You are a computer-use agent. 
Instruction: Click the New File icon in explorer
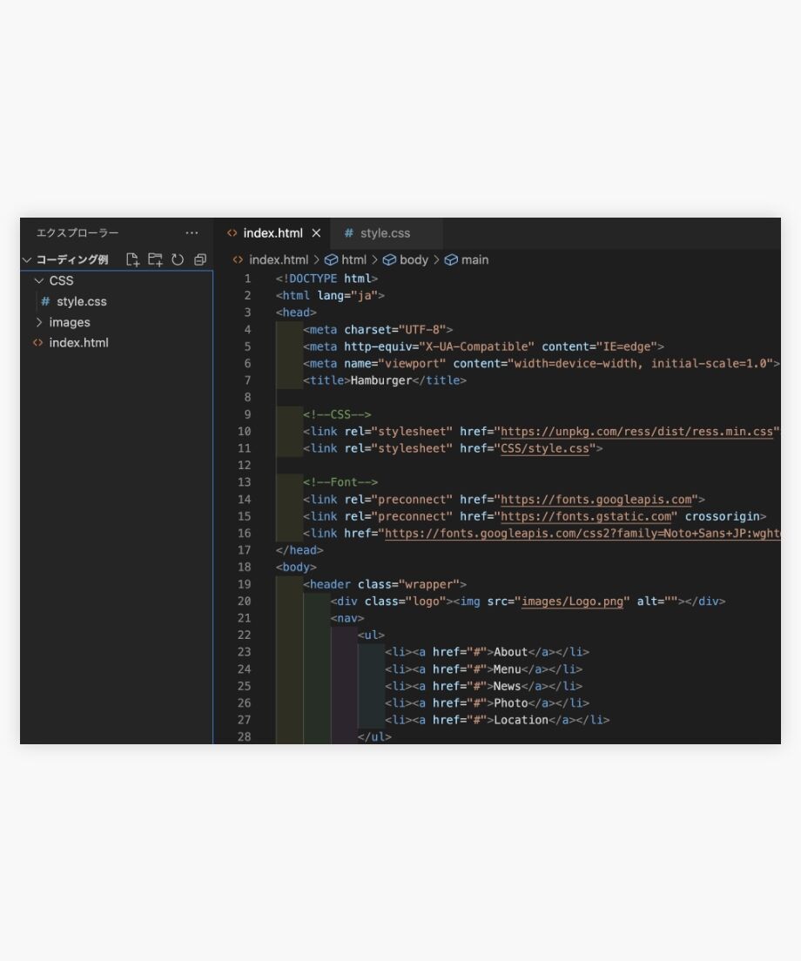tap(132, 259)
